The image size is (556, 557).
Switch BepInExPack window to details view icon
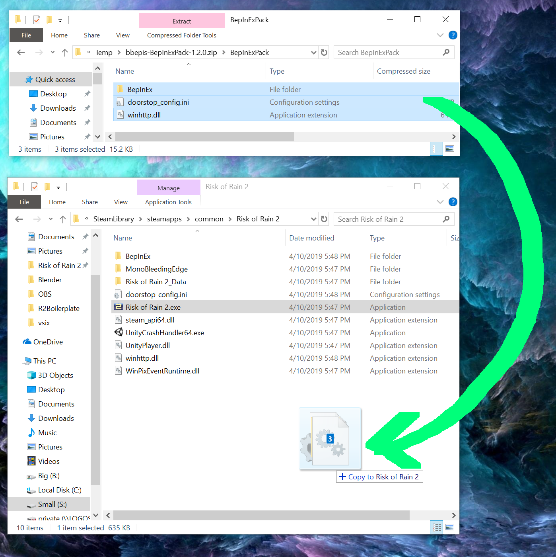(437, 149)
